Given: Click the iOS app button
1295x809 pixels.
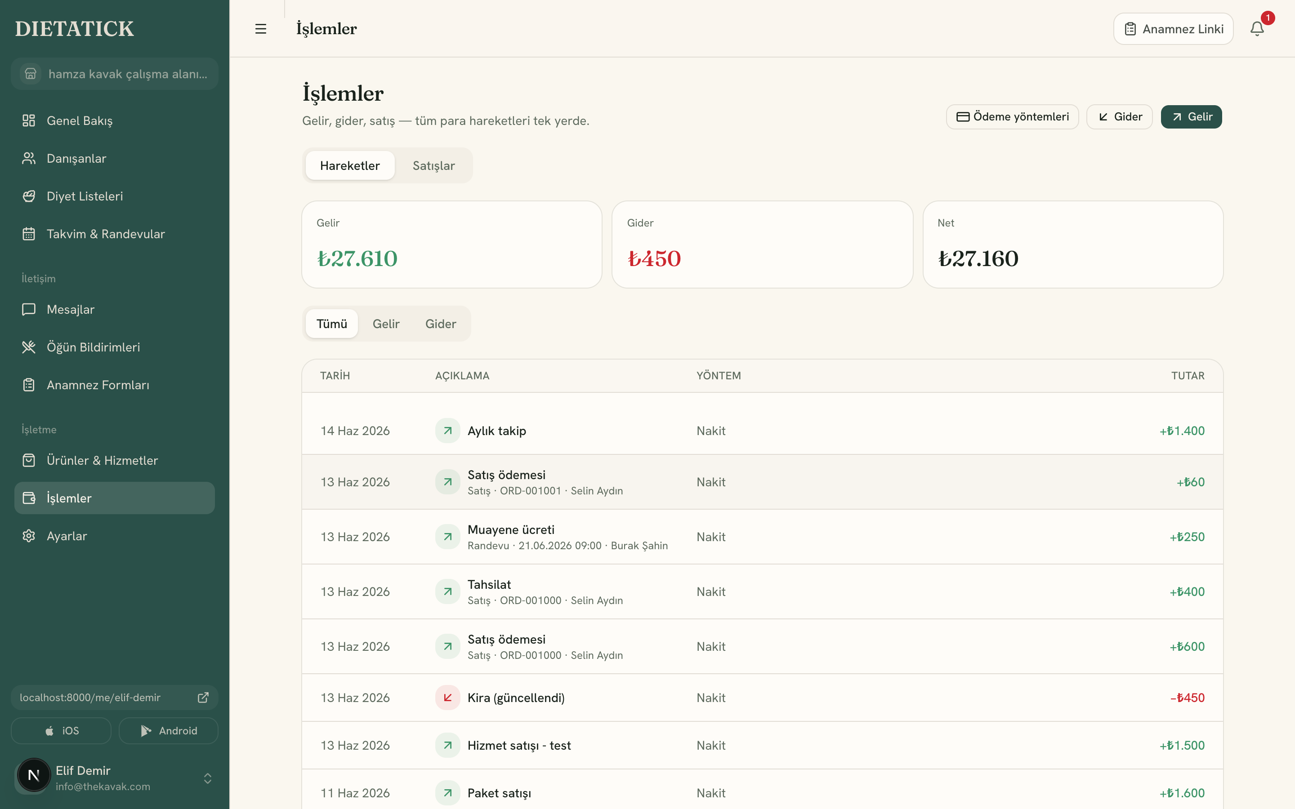Looking at the screenshot, I should pyautogui.click(x=61, y=730).
